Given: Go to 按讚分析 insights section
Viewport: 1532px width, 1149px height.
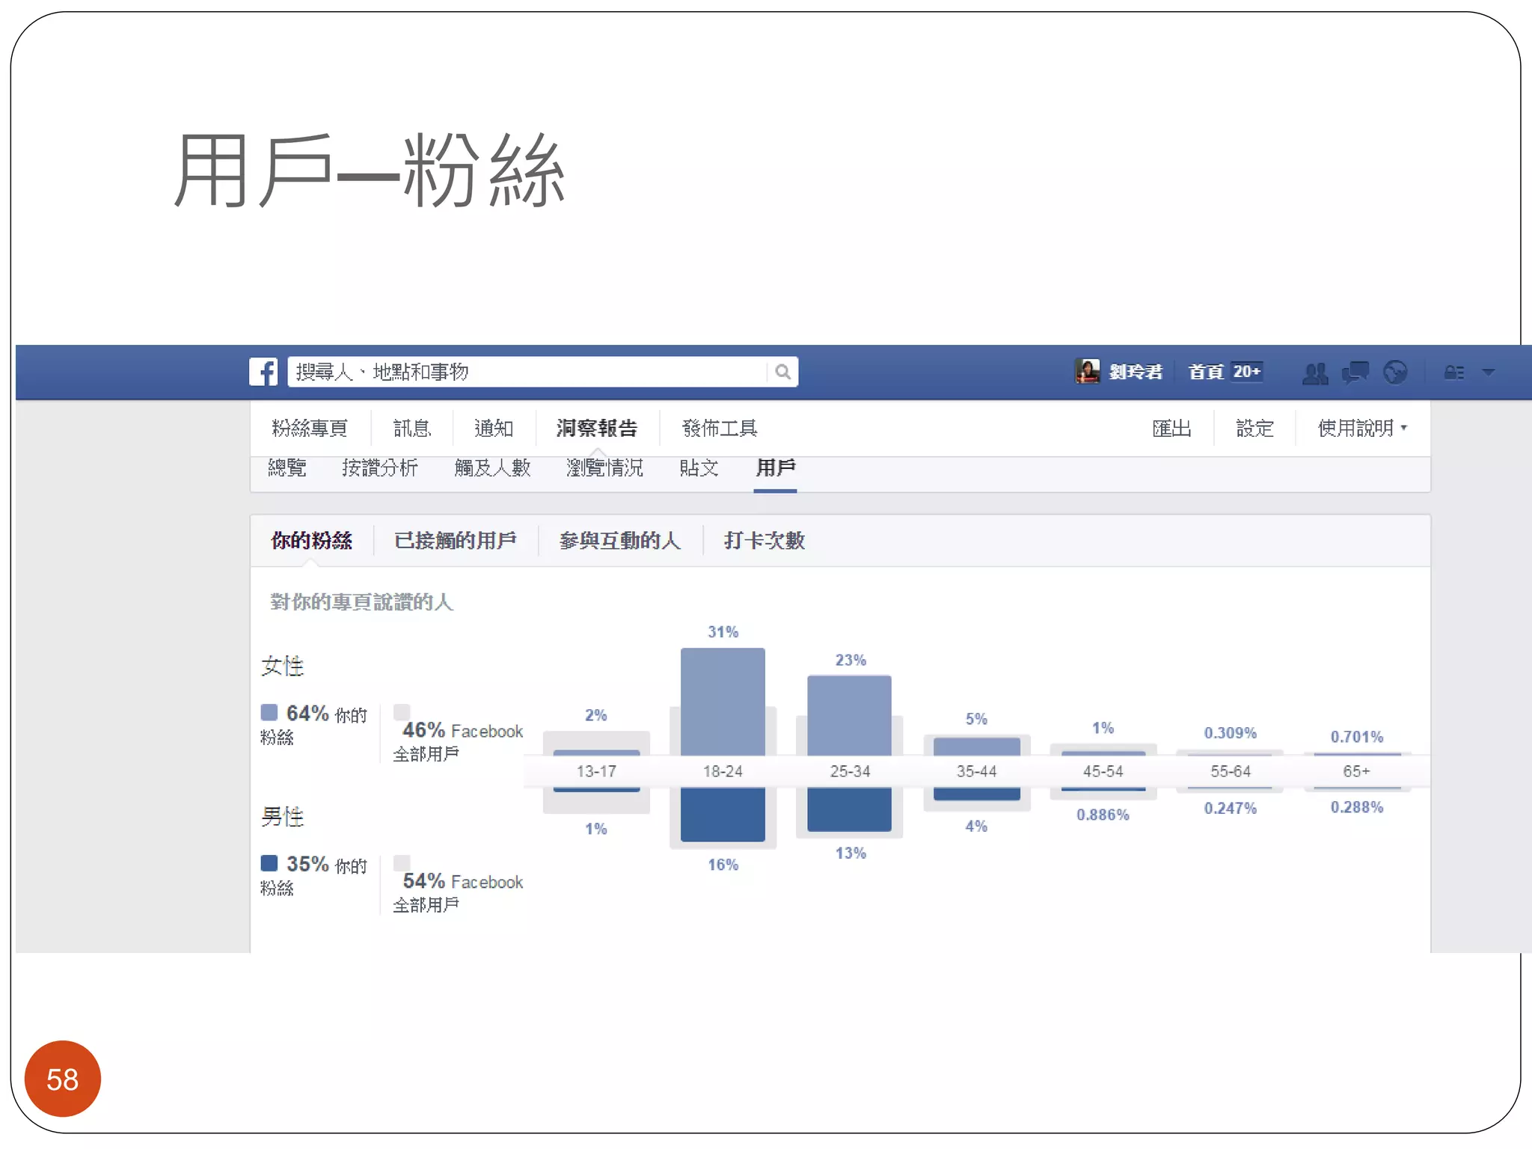Looking at the screenshot, I should 379,468.
